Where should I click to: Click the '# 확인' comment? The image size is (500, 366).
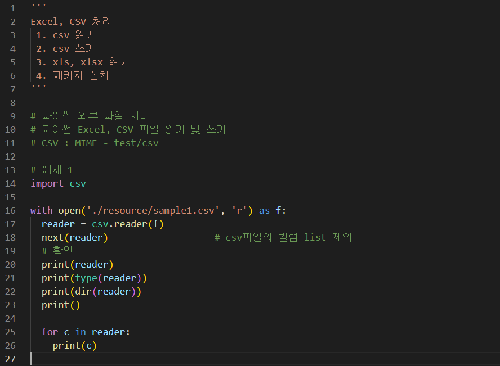click(x=57, y=251)
